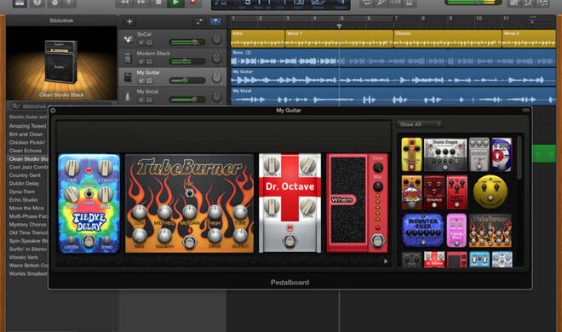Image resolution: width=562 pixels, height=332 pixels.
Task: Pick pink Candy Fuzz pedal in browser
Action: (x=456, y=231)
